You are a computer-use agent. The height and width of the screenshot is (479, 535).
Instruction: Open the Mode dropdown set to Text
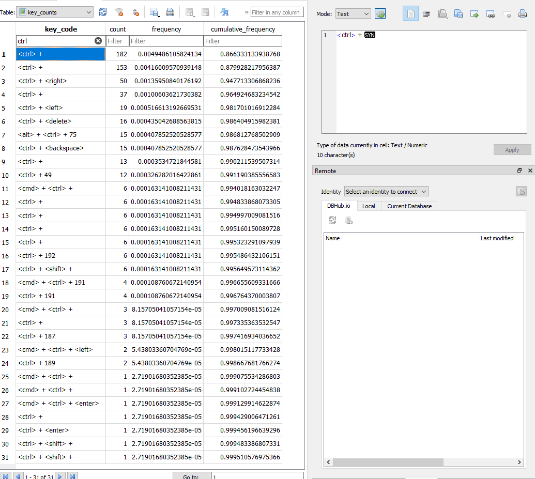(353, 13)
